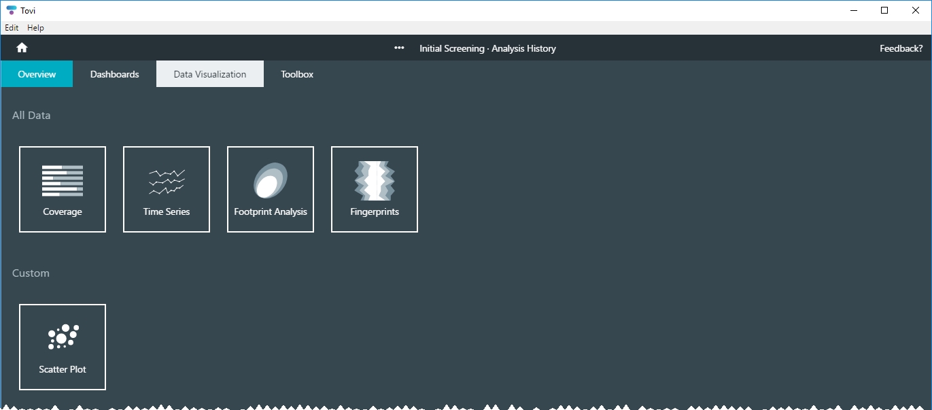Open the Coverage visualization tile

[63, 190]
